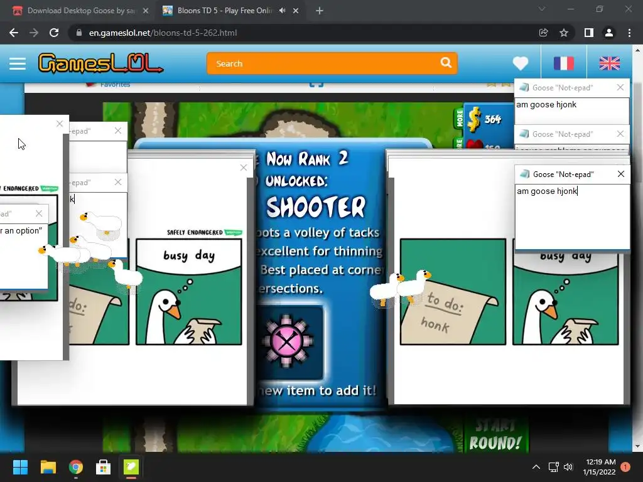Open the Chrome profile avatar
Image resolution: width=643 pixels, height=482 pixels.
(609, 33)
